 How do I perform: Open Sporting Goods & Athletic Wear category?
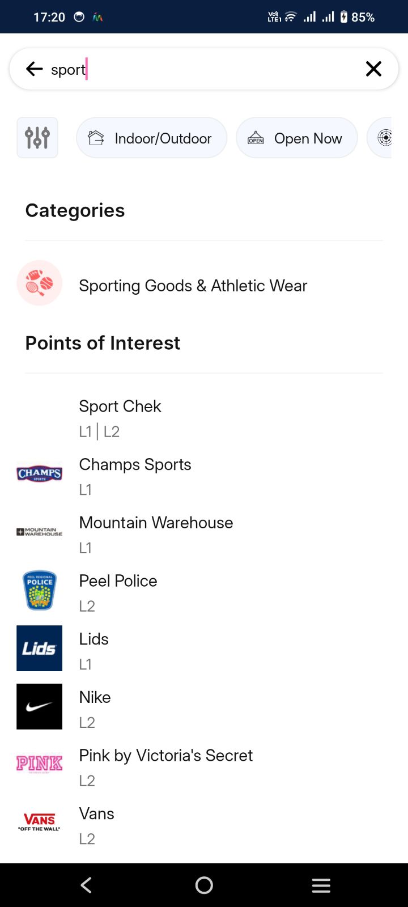pos(193,286)
